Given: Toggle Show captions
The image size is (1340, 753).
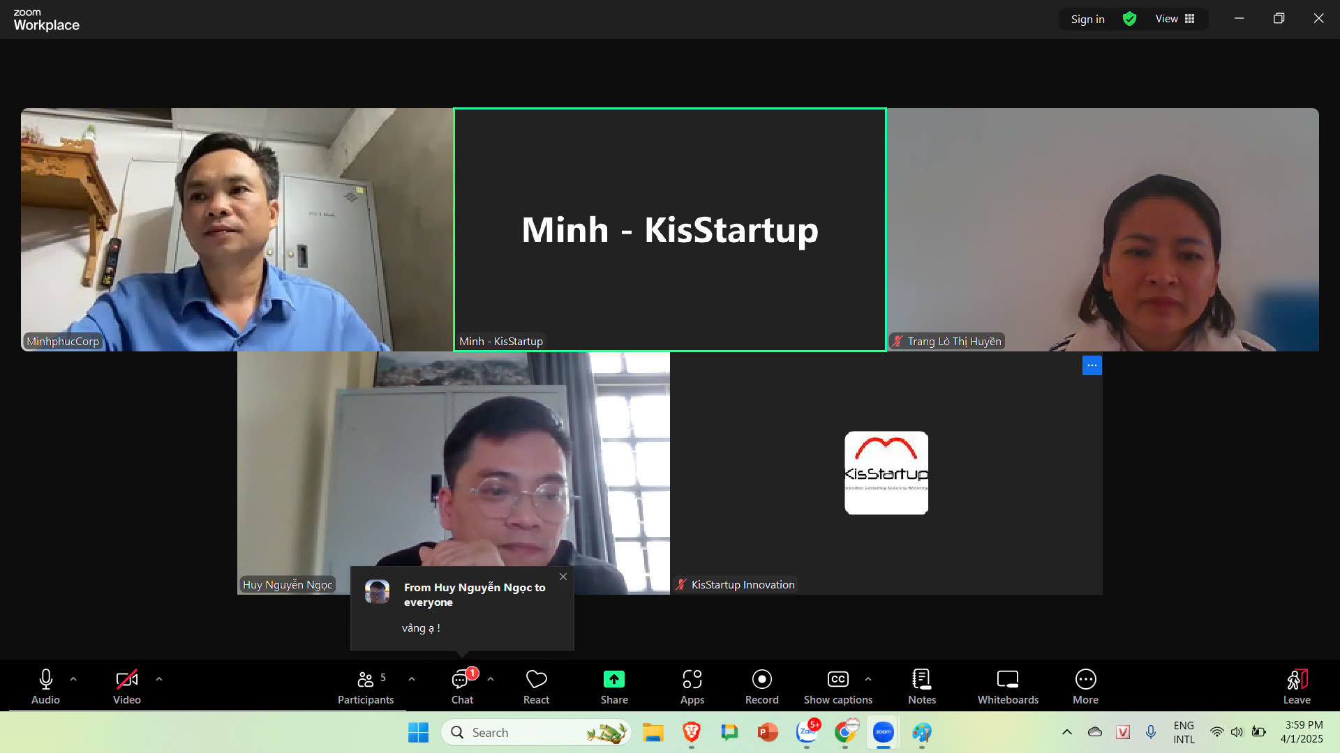Looking at the screenshot, I should 837,687.
